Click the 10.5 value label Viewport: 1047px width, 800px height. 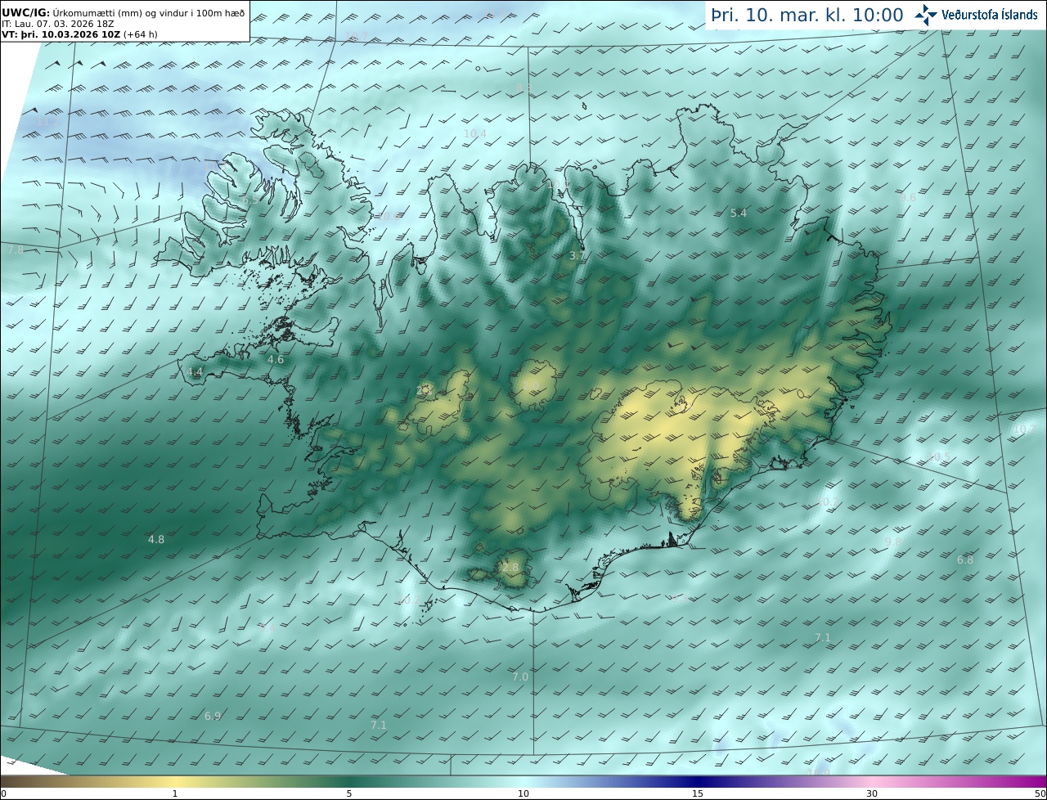click(940, 456)
